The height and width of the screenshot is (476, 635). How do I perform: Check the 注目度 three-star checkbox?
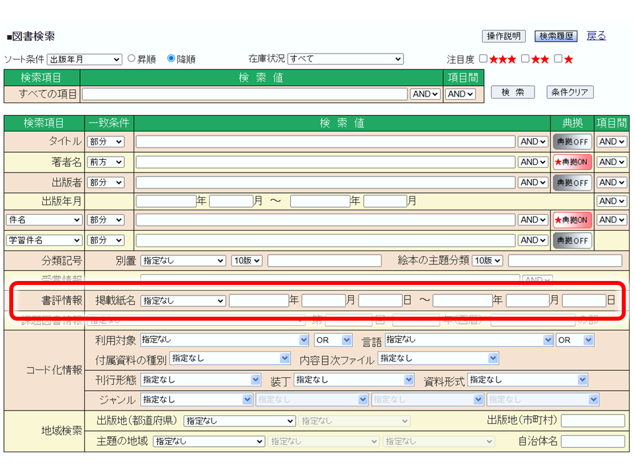click(x=484, y=58)
